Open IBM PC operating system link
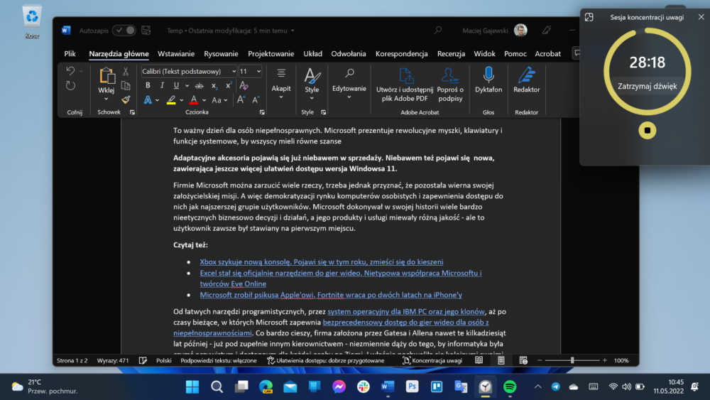This screenshot has width=710, height=400. 405,312
